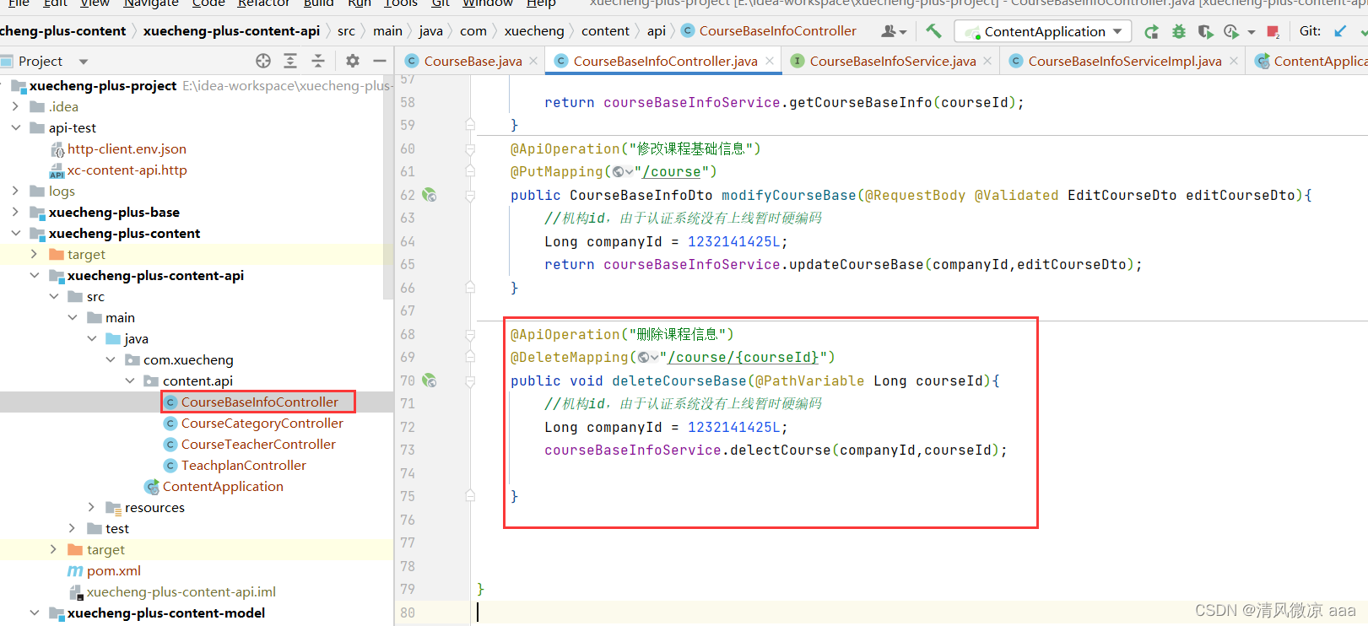This screenshot has height=626, width=1368.
Task: Collapse the content.api package
Action: (130, 380)
